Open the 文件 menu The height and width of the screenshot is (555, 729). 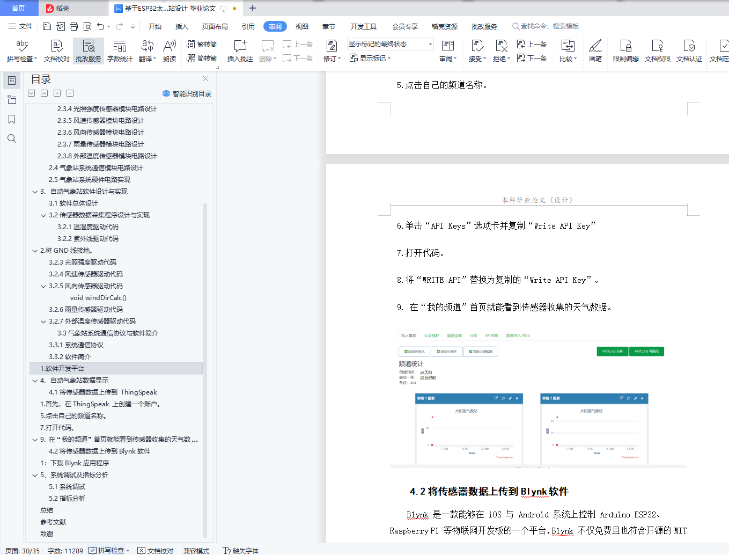pyautogui.click(x=20, y=26)
